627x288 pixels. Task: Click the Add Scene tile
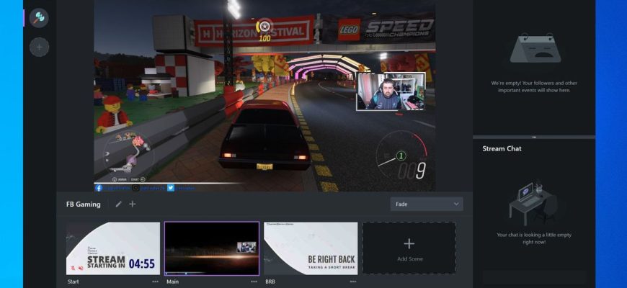click(409, 248)
